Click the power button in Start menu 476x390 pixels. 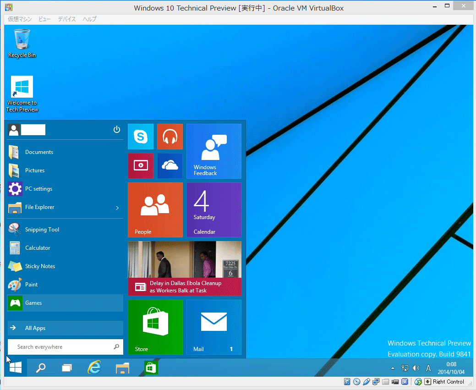tap(117, 130)
